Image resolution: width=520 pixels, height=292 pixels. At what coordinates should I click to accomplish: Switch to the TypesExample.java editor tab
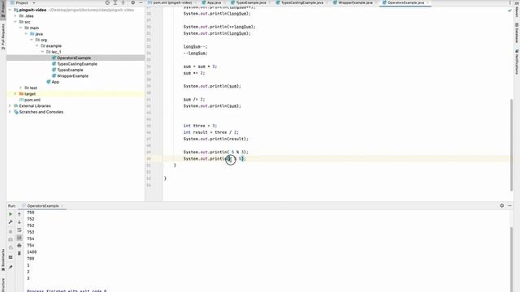pyautogui.click(x=251, y=2)
